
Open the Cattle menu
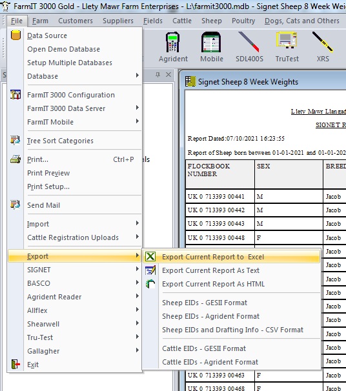182,21
